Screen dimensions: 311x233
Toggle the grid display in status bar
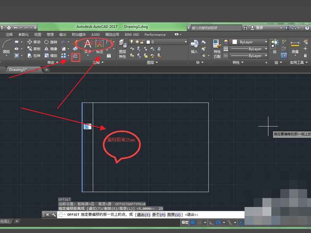192,223
